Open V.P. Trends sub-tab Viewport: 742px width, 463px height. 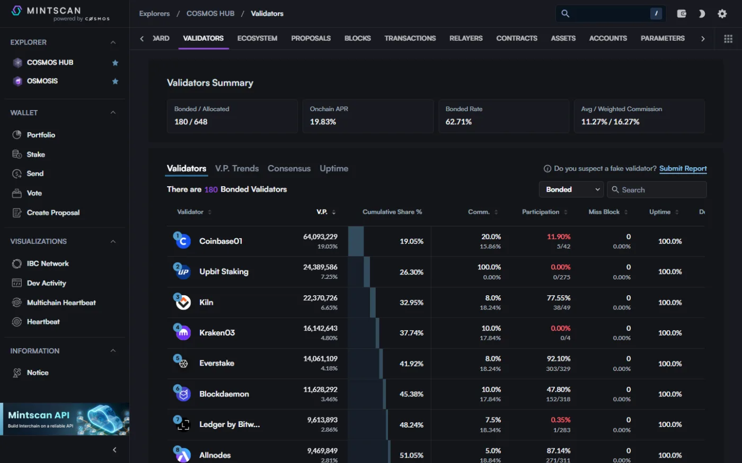pyautogui.click(x=237, y=168)
